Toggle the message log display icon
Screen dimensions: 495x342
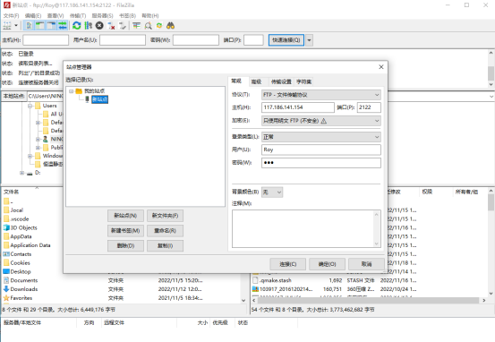click(x=29, y=26)
